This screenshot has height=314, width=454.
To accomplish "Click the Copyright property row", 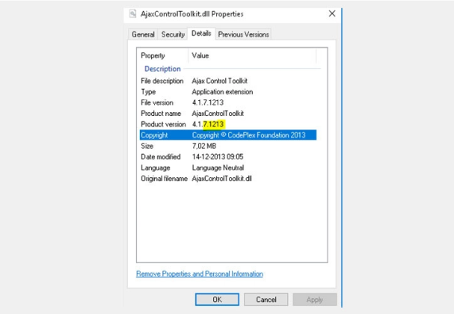I will coord(154,135).
